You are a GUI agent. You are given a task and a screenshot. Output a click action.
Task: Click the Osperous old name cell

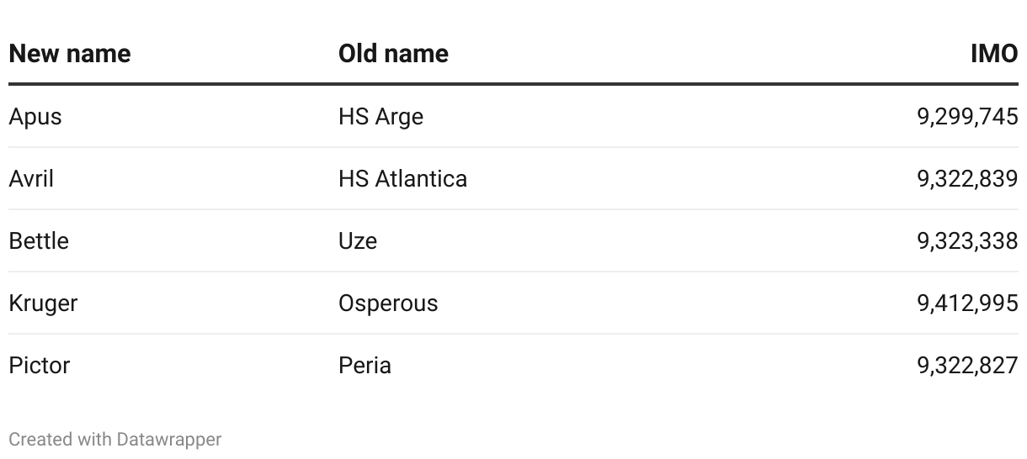388,303
